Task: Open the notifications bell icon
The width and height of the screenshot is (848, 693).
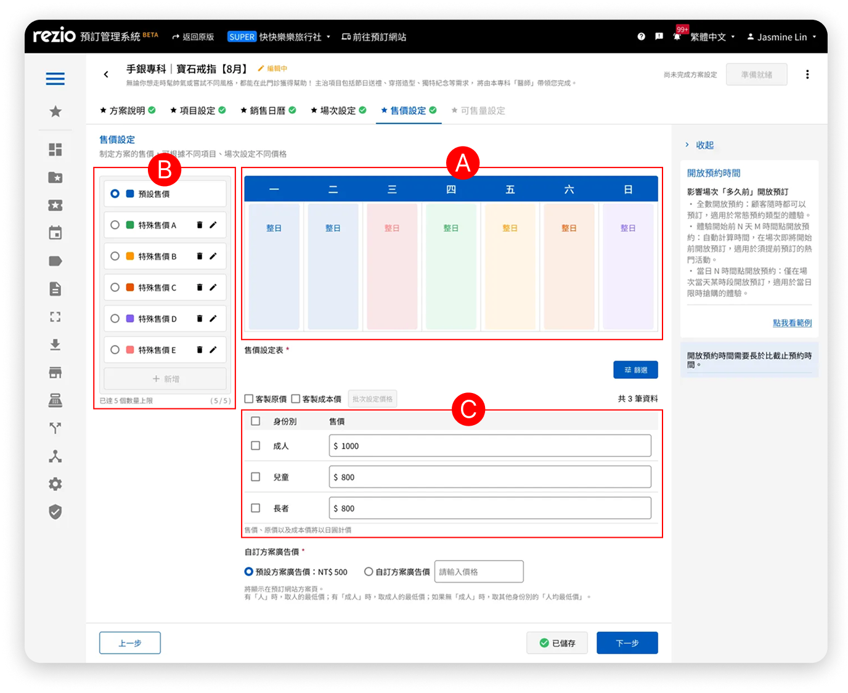Action: click(677, 37)
